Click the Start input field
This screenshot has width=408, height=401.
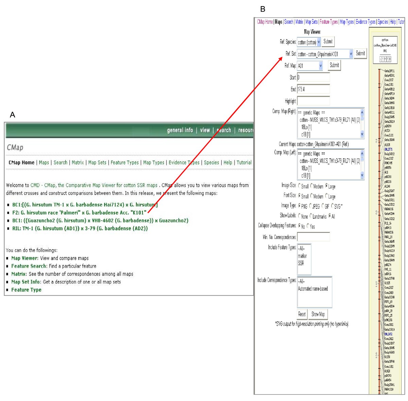(313, 77)
